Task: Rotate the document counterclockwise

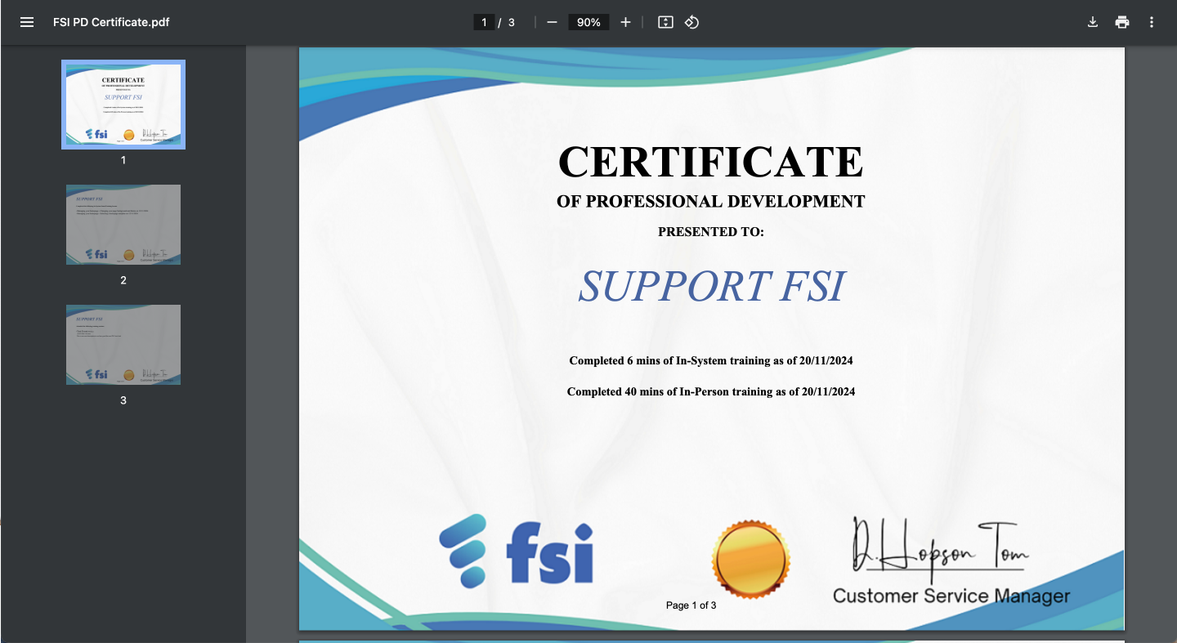Action: coord(691,22)
